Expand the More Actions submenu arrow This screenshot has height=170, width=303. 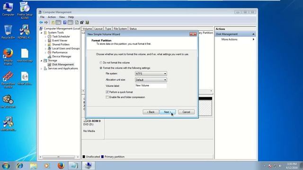253,39
